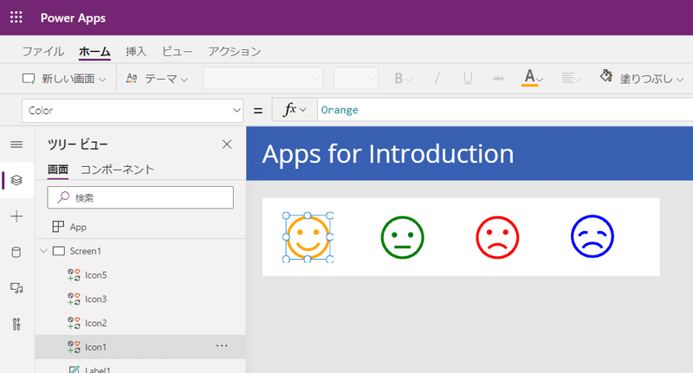This screenshot has height=373, width=693.
Task: Click the 検索 search box
Action: (140, 197)
